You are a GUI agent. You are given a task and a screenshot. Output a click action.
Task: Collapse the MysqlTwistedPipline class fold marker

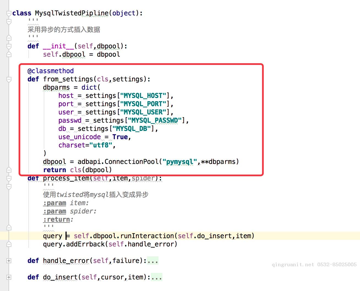(x=9, y=13)
